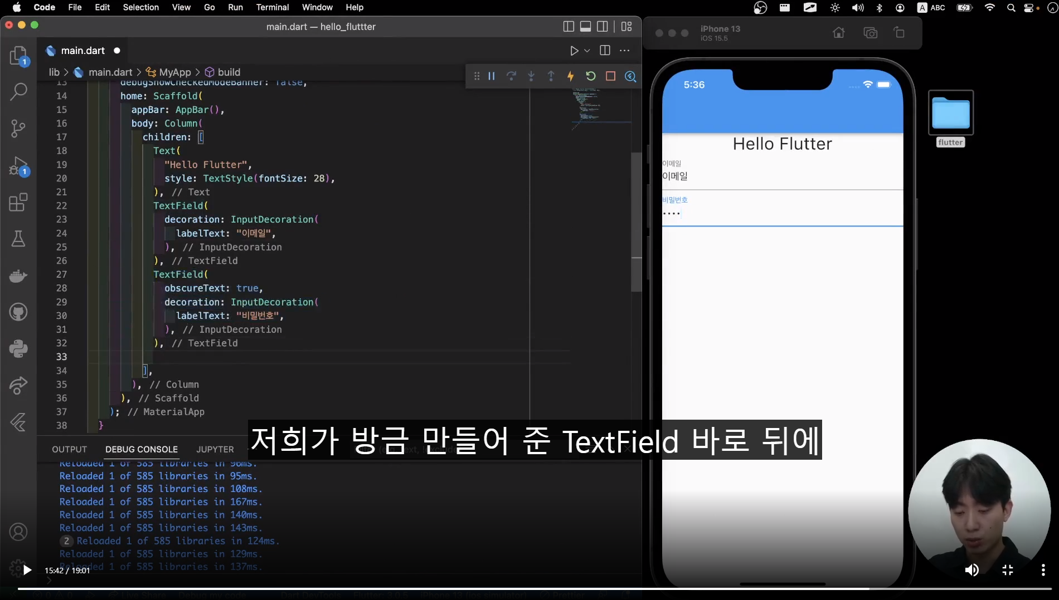Switch to the JUPYTER panel tab
Image resolution: width=1059 pixels, height=600 pixels.
(215, 449)
